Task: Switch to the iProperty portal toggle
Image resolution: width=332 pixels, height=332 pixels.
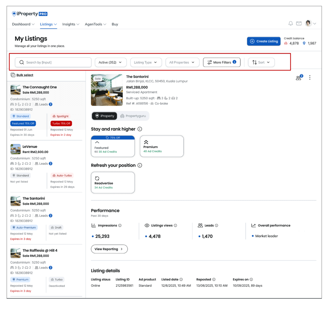Action: click(104, 116)
